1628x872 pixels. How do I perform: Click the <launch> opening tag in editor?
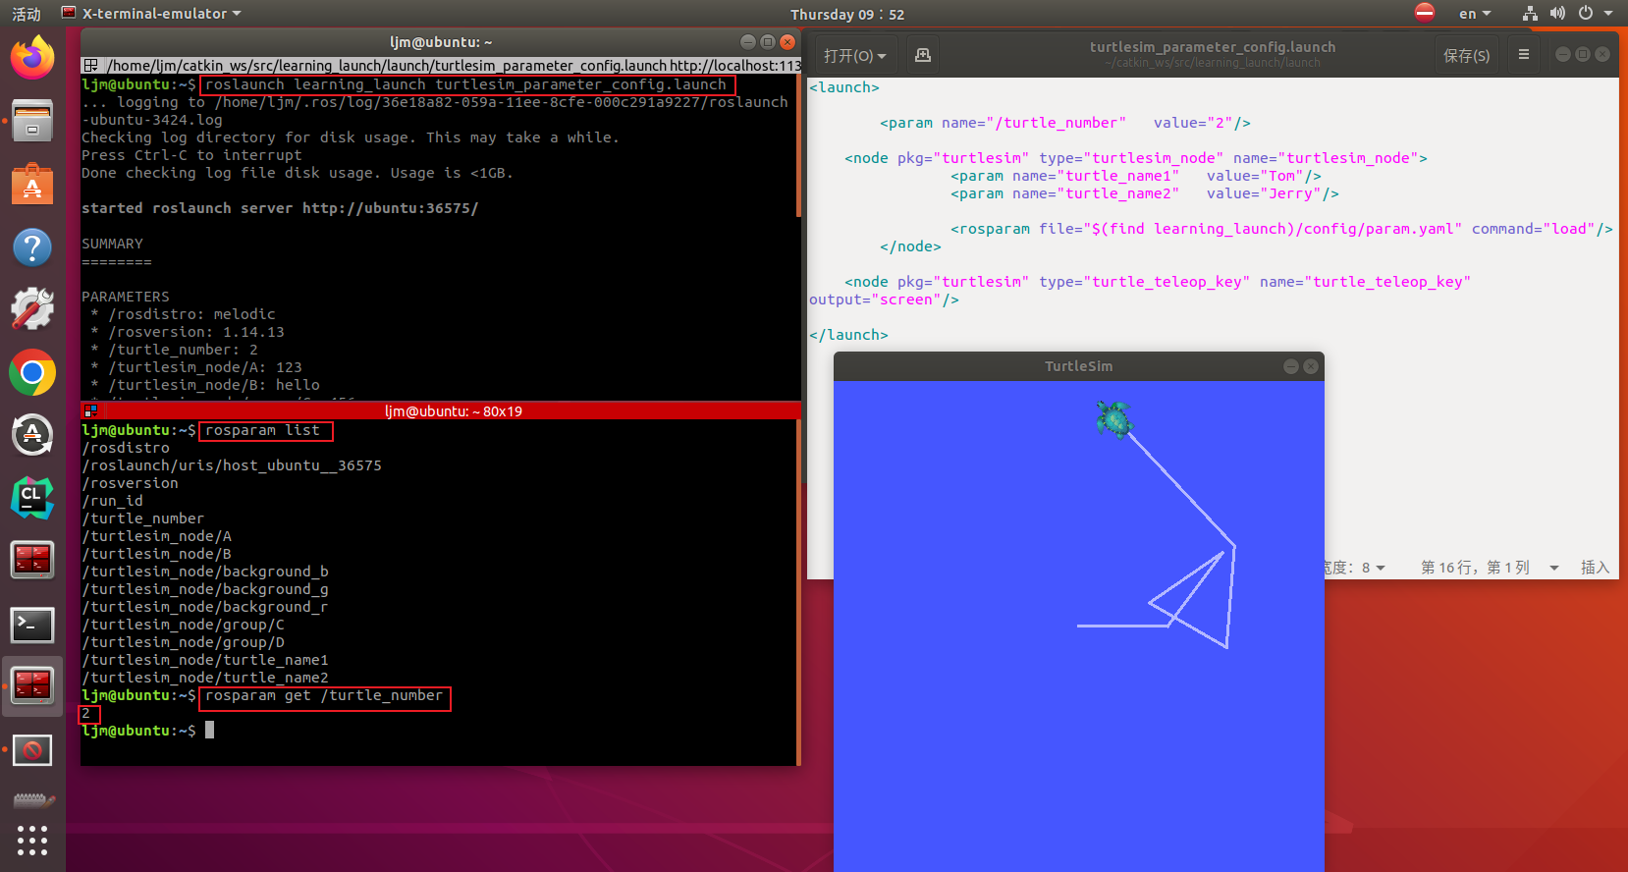(x=844, y=87)
